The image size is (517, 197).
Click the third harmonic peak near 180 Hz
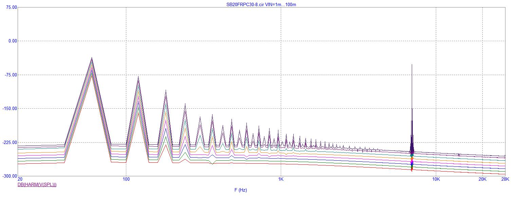(x=166, y=90)
